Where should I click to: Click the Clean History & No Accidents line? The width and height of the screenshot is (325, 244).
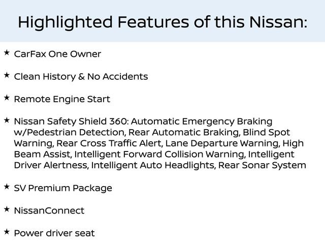pos(81,77)
